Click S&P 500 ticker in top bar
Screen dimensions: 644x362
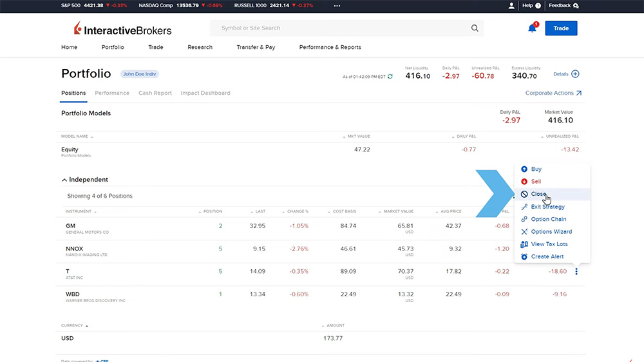point(93,6)
